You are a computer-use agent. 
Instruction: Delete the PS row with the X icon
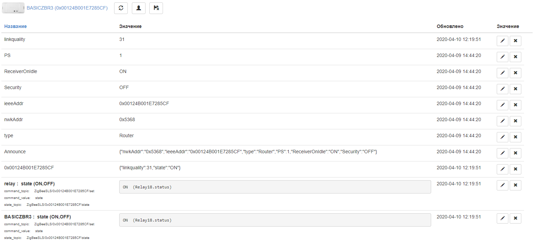tap(515, 57)
